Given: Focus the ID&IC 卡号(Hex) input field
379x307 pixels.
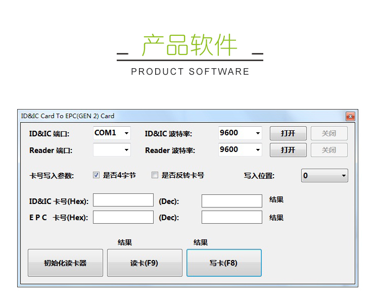Looking at the screenshot, I should 123,200.
